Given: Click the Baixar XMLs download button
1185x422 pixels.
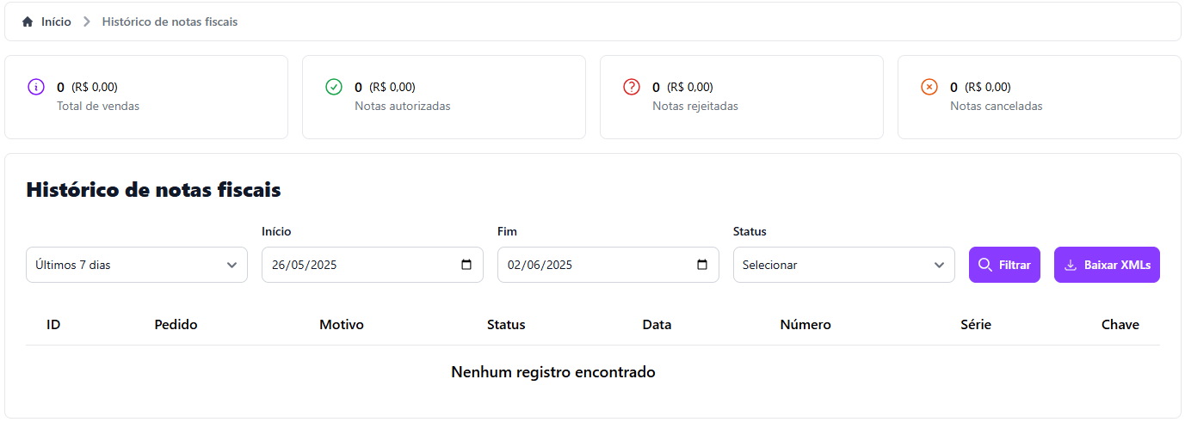Looking at the screenshot, I should point(1107,265).
